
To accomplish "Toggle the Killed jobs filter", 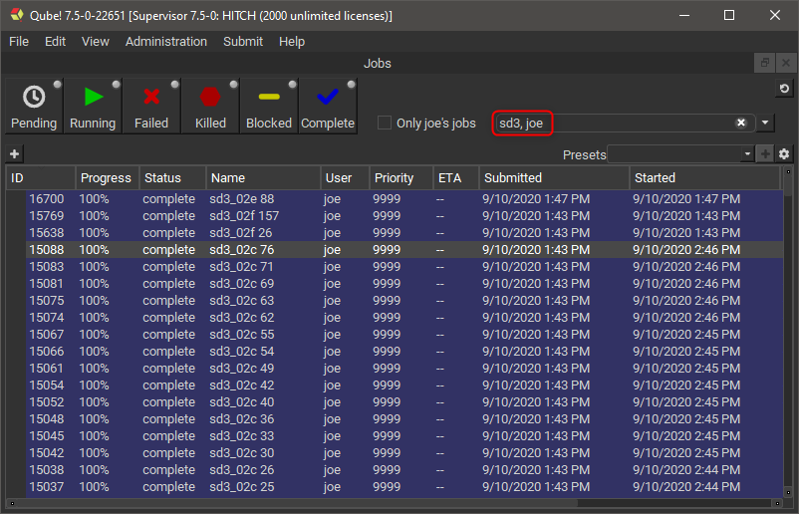I will (x=210, y=106).
